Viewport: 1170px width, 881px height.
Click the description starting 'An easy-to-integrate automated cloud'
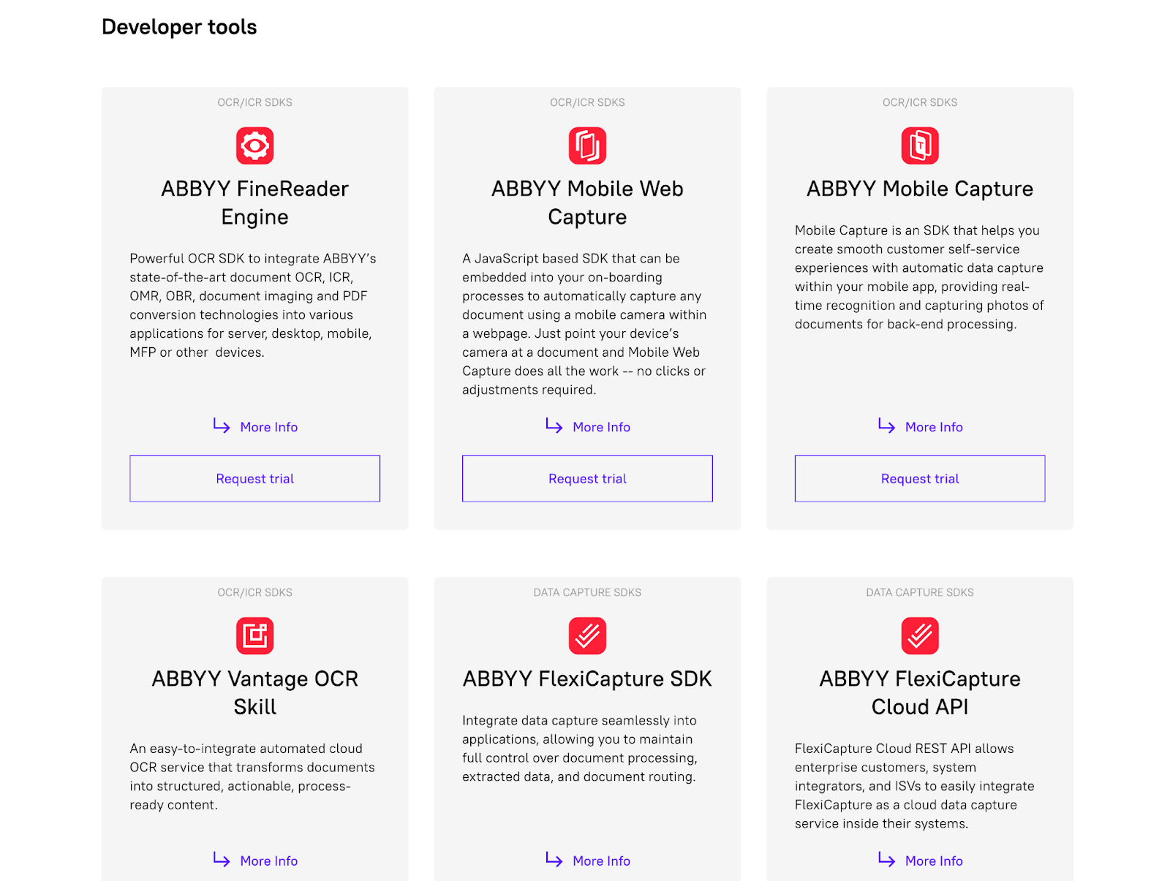click(x=252, y=776)
